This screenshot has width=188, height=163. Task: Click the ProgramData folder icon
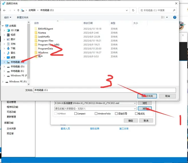[x=36, y=48]
